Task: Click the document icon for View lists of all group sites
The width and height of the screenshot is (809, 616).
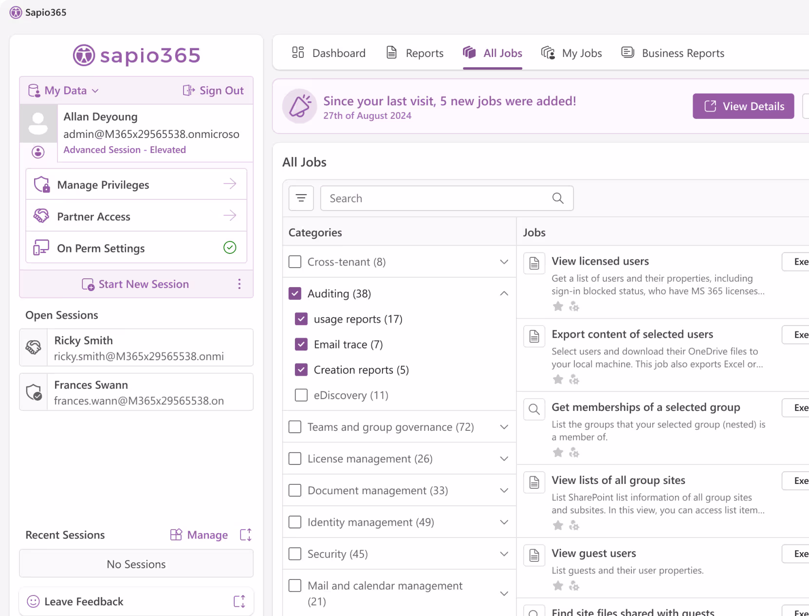Action: pyautogui.click(x=534, y=482)
